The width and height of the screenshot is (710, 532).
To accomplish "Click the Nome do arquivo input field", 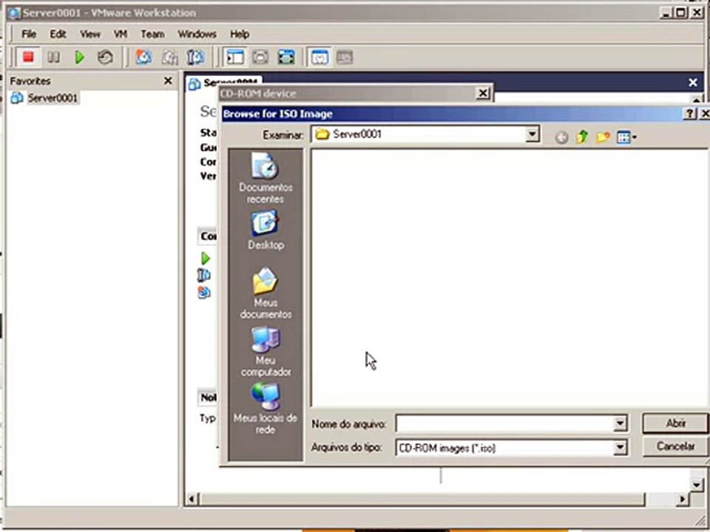I will click(x=504, y=423).
